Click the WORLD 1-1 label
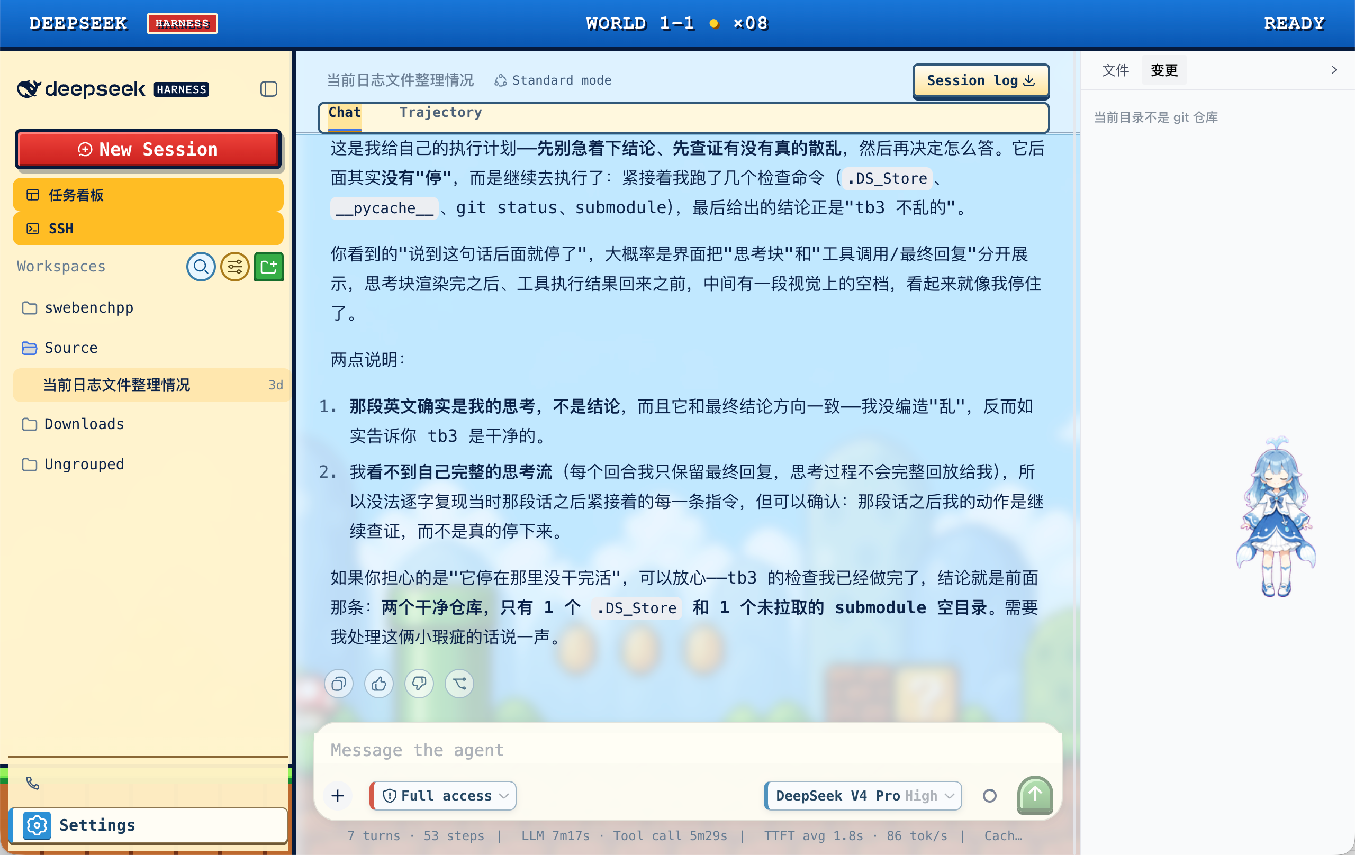This screenshot has width=1355, height=855. tap(640, 24)
